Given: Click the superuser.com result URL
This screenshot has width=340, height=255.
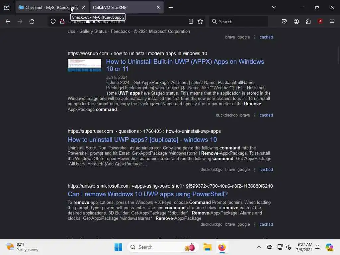Looking at the screenshot, I should 144,131.
